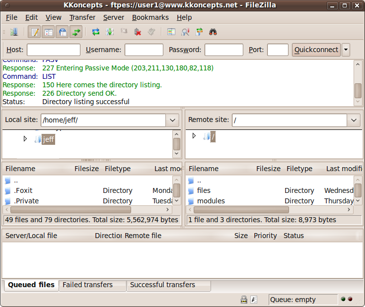Click local file list horizontal scrollbar
The height and width of the screenshot is (307, 365).
point(71,210)
